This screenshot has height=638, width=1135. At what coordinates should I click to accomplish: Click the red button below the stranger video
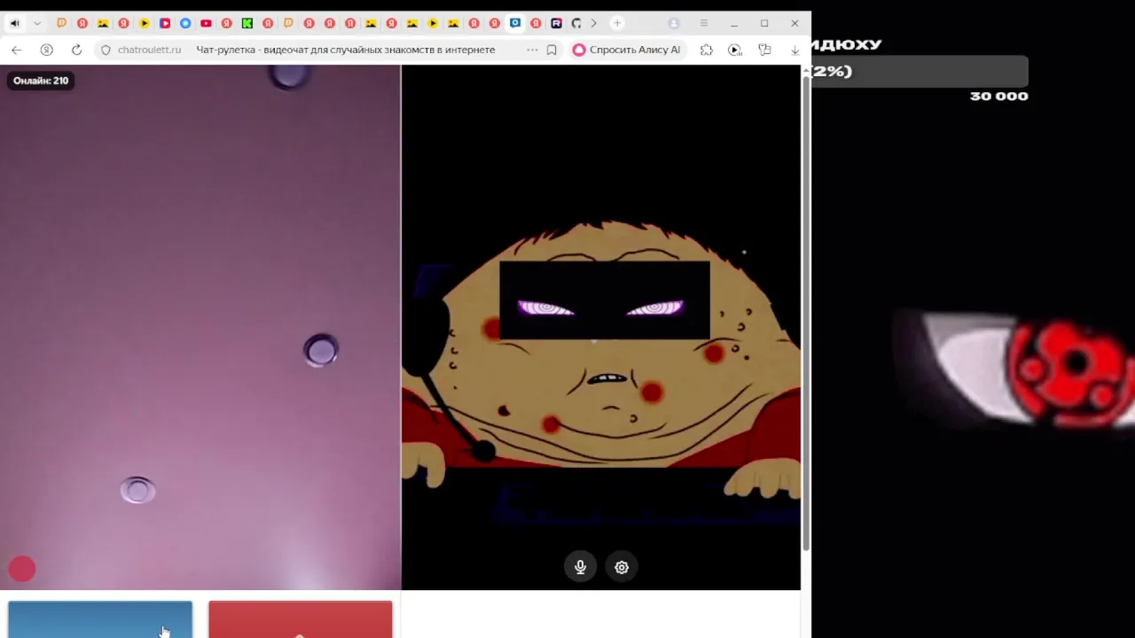coord(301,619)
